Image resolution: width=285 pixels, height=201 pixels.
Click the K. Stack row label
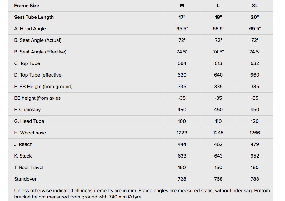pos(23,156)
